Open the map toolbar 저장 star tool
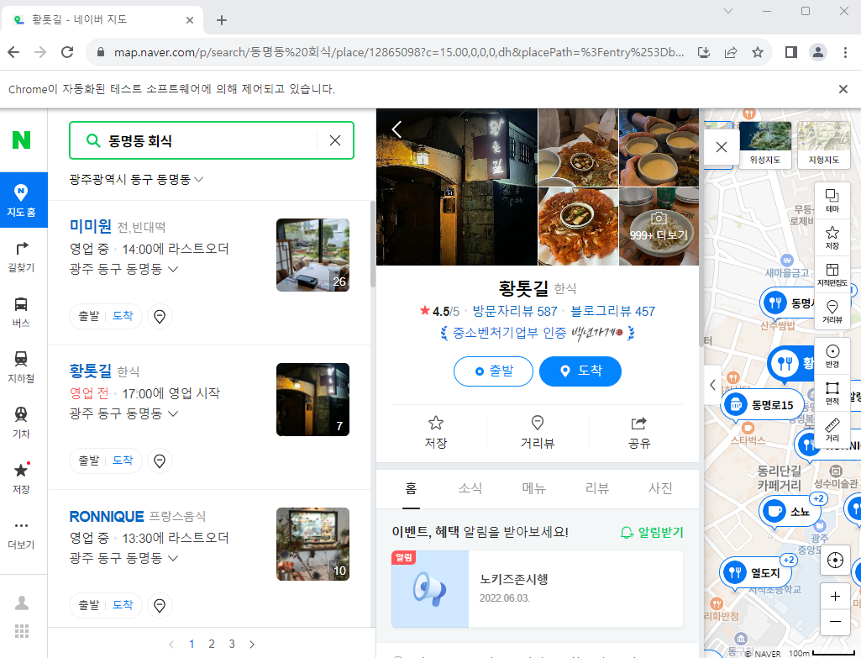Image resolution: width=861 pixels, height=658 pixels. coord(832,237)
